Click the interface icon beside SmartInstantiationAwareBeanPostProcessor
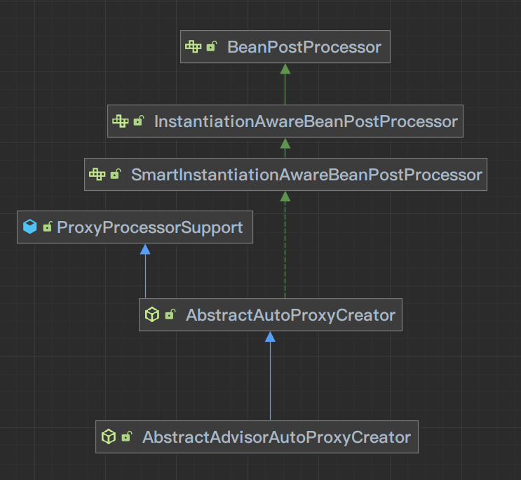 [97, 174]
